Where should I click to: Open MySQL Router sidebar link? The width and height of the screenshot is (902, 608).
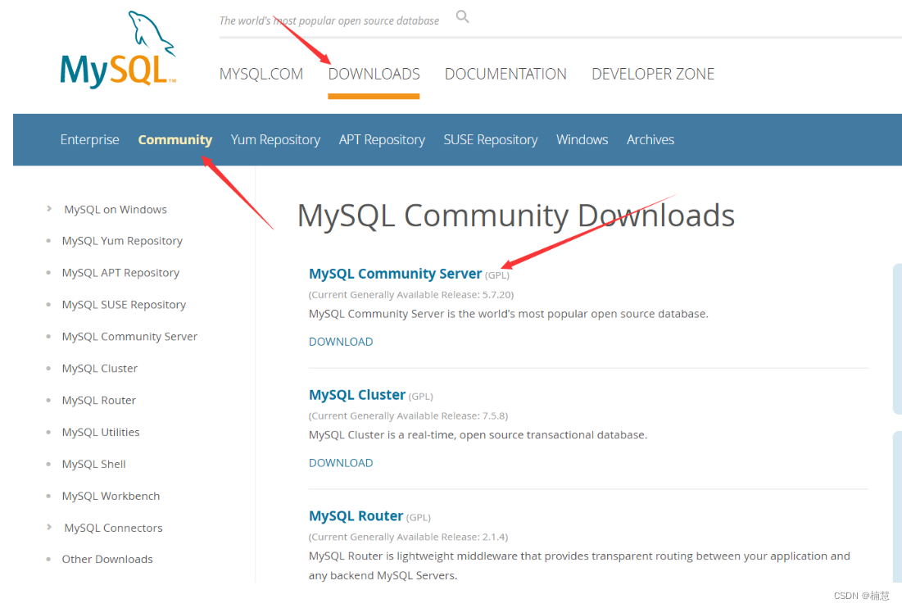coord(99,401)
